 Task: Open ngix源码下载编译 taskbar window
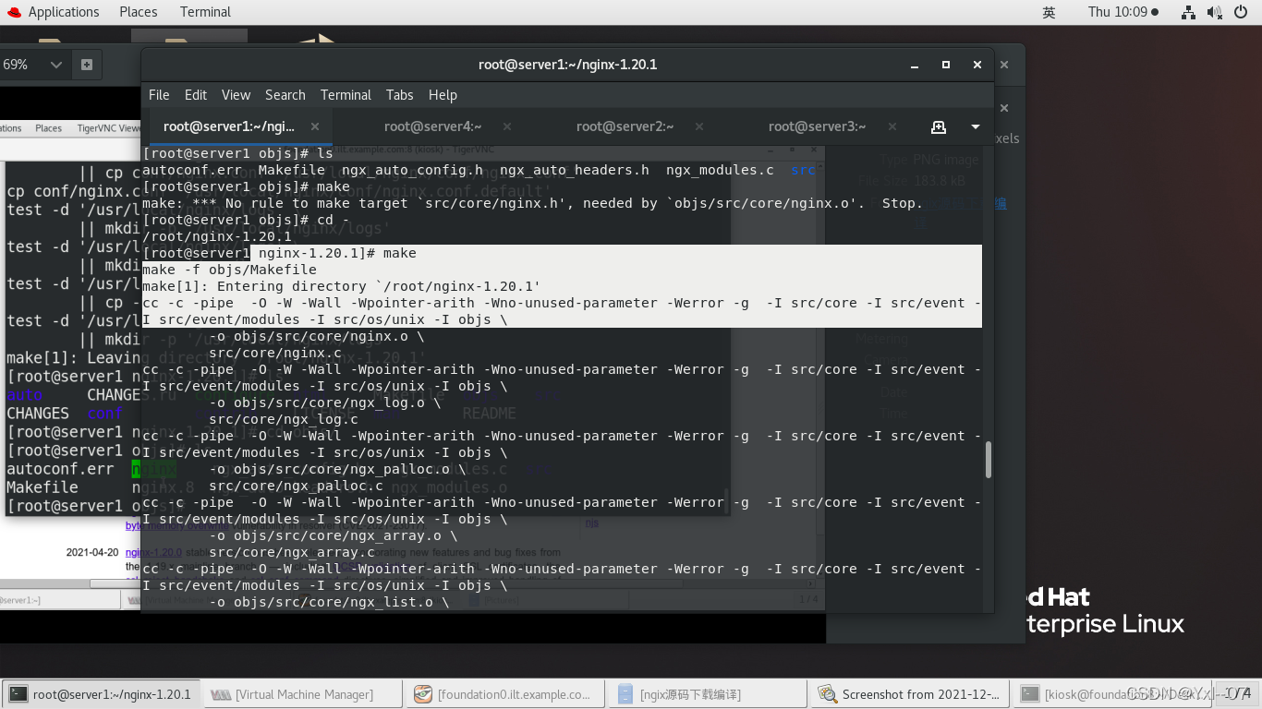708,694
